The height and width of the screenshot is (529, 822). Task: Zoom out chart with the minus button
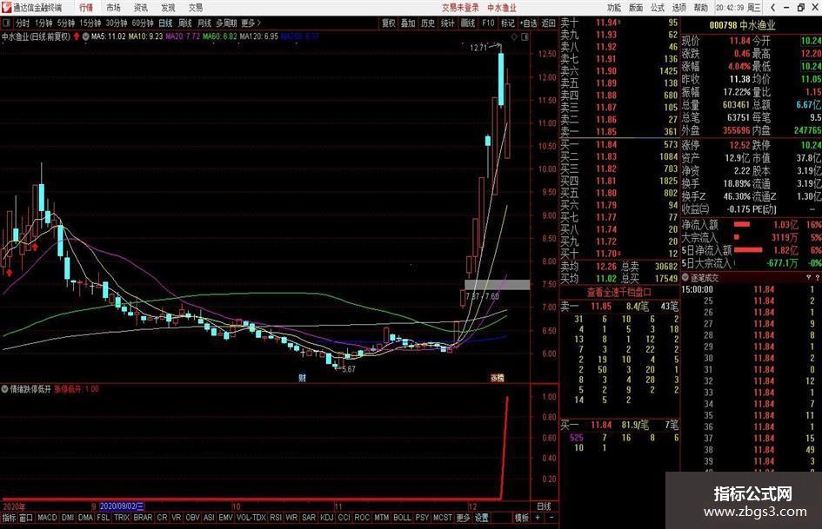point(551,518)
